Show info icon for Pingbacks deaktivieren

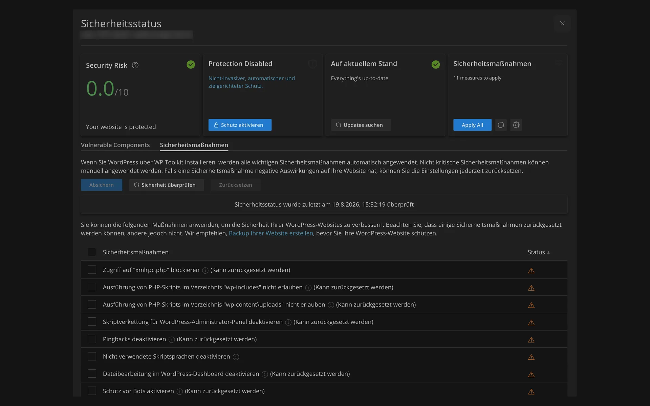(172, 339)
